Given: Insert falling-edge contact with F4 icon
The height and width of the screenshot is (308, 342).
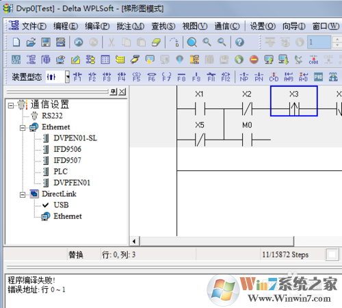Looking at the screenshot, I should 122,77.
